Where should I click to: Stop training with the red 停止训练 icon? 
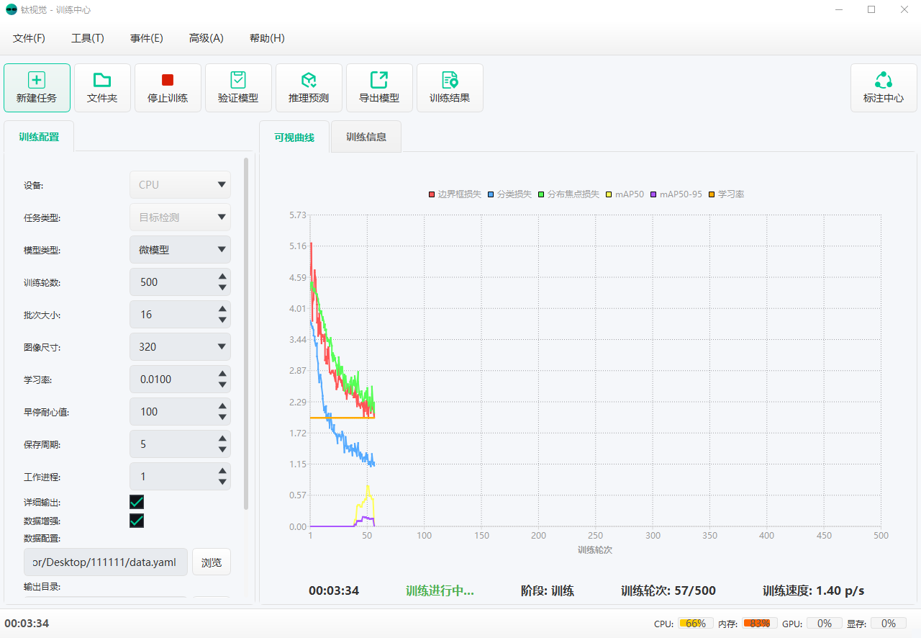(168, 88)
